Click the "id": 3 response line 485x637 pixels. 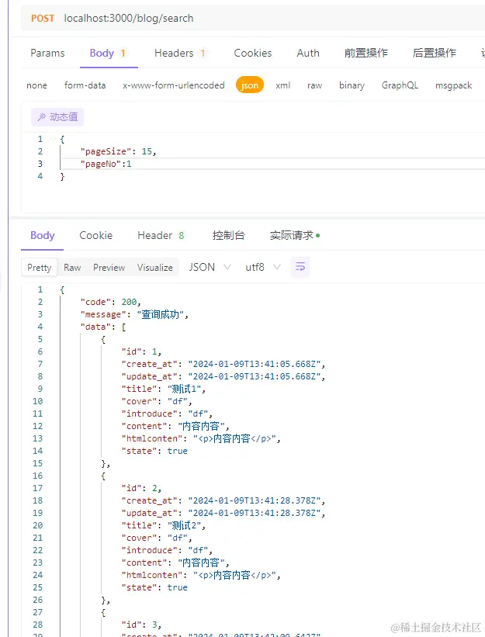[141, 625]
